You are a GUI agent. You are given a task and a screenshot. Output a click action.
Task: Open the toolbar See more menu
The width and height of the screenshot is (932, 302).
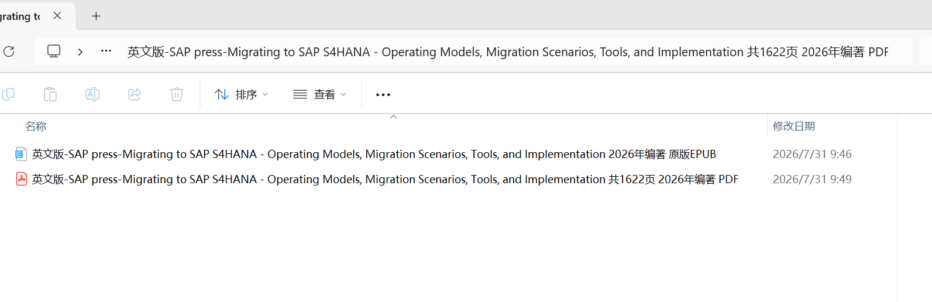(x=383, y=94)
